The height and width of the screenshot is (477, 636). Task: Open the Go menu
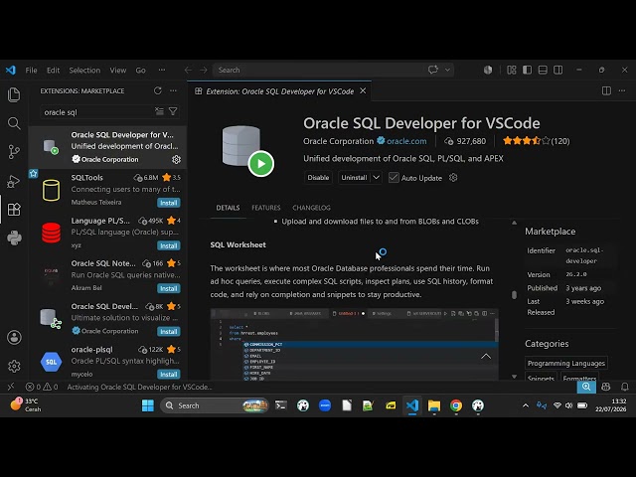click(140, 71)
